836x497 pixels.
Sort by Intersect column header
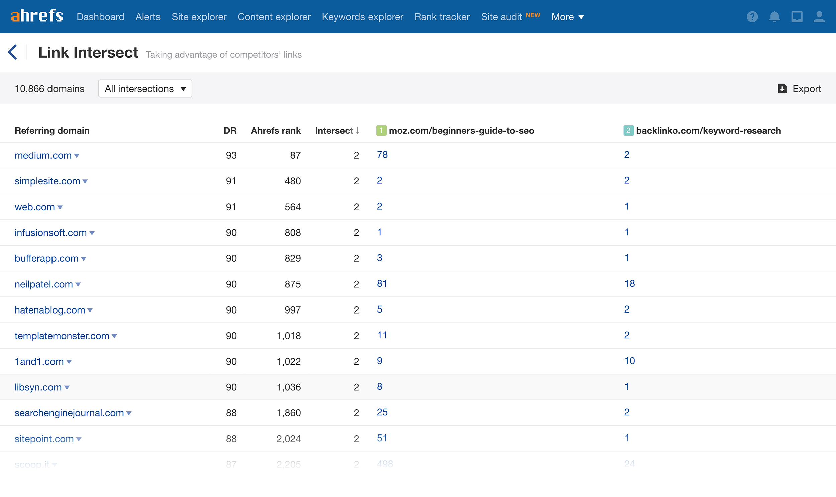click(334, 131)
